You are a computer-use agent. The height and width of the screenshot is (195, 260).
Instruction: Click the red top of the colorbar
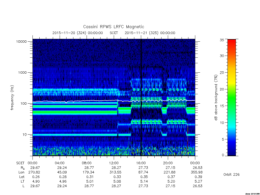232,42
